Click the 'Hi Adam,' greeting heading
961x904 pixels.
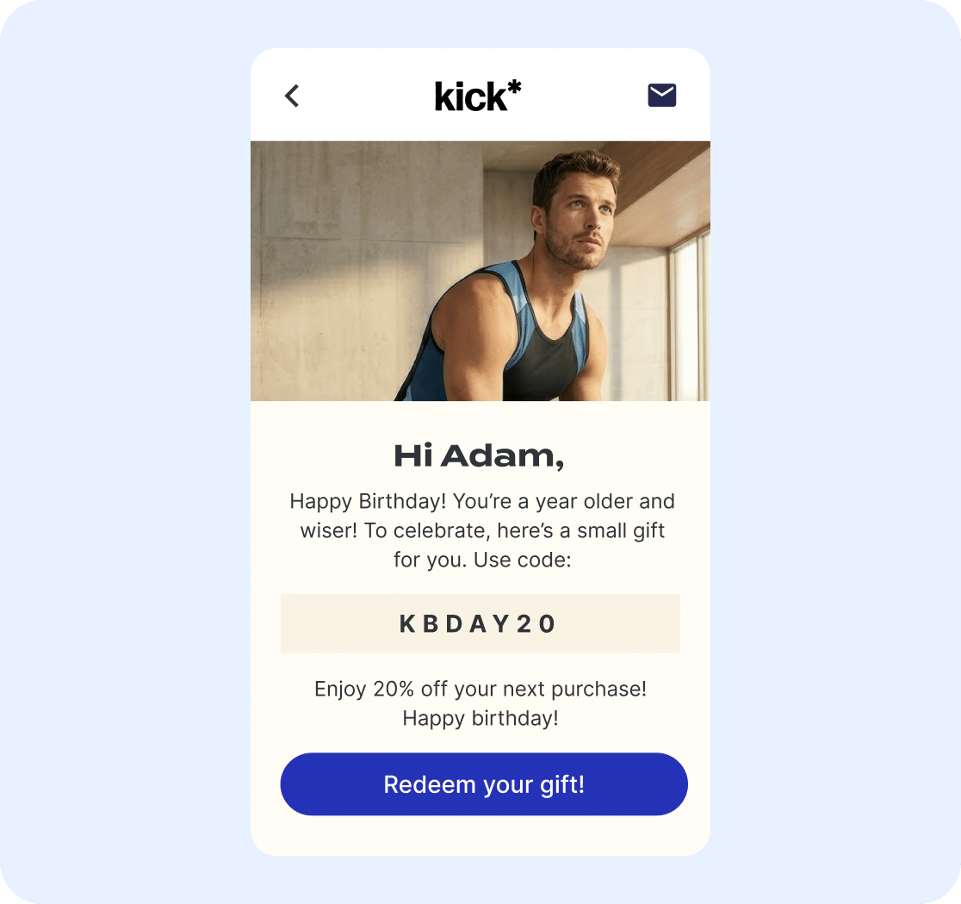479,456
